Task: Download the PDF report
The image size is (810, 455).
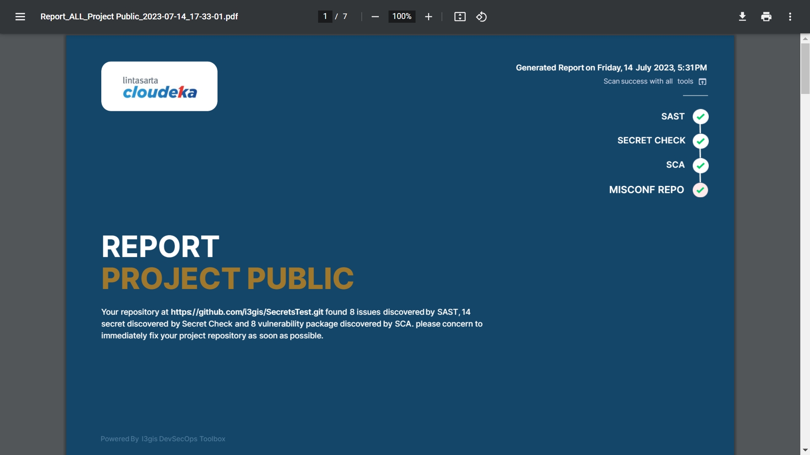Action: (x=742, y=16)
